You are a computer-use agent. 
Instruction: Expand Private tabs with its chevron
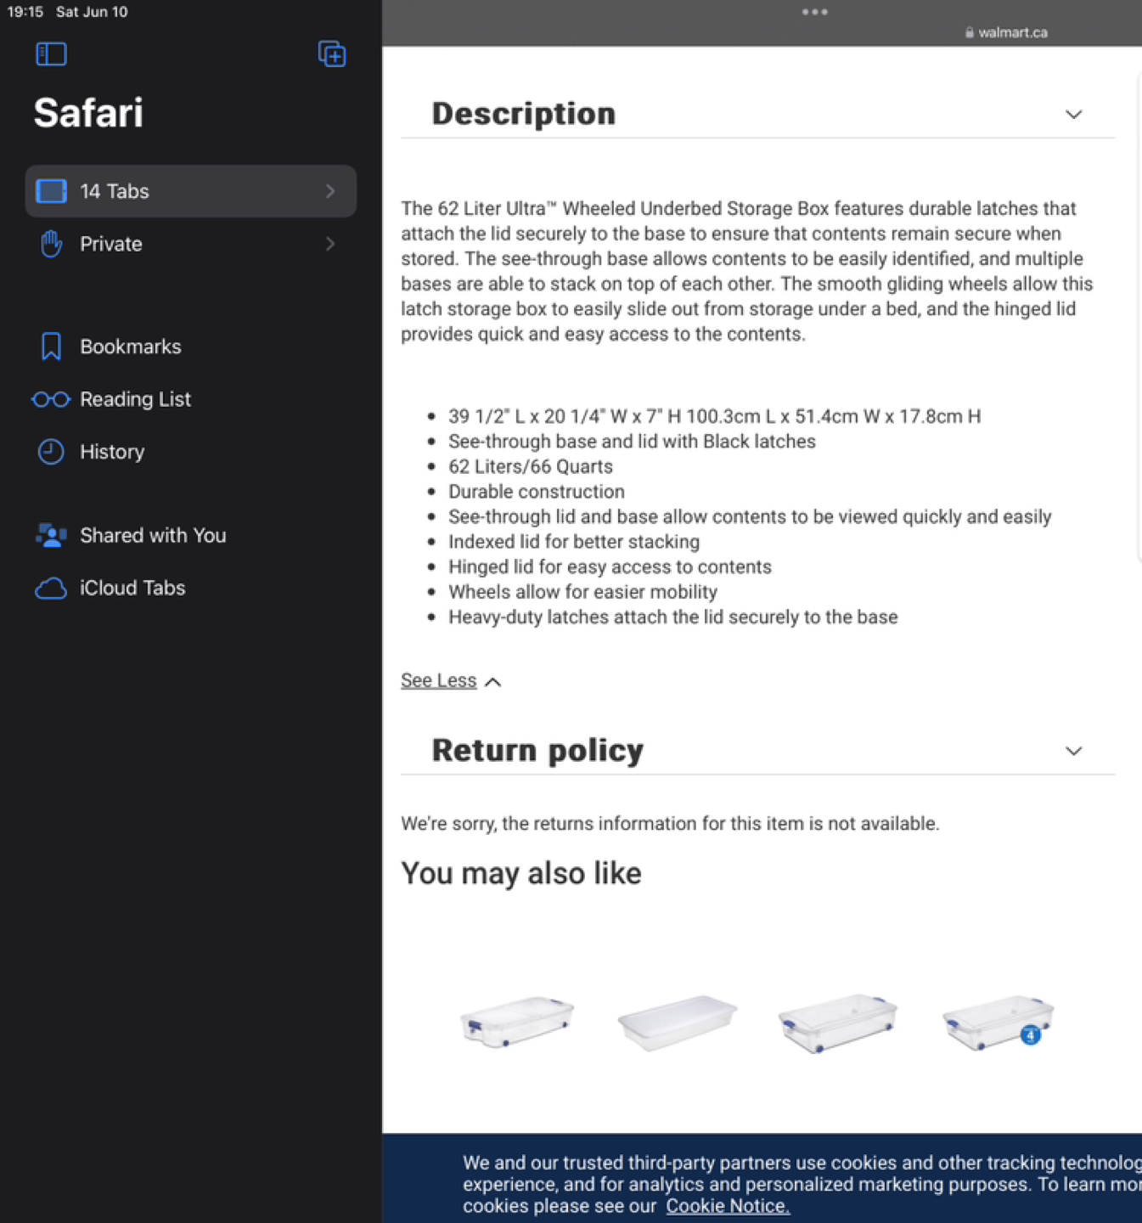[x=330, y=244]
